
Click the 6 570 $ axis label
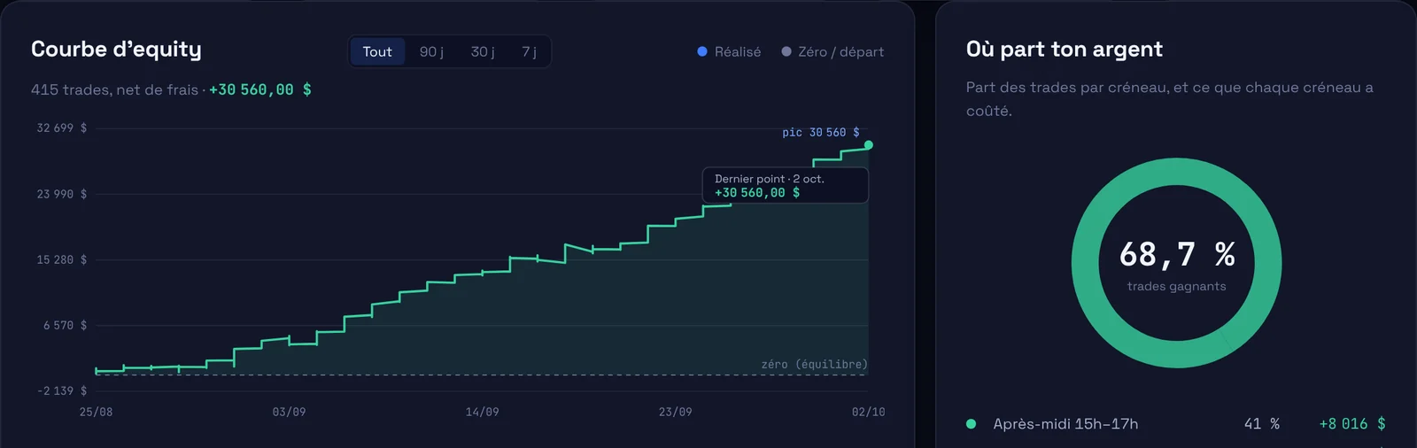(x=66, y=325)
